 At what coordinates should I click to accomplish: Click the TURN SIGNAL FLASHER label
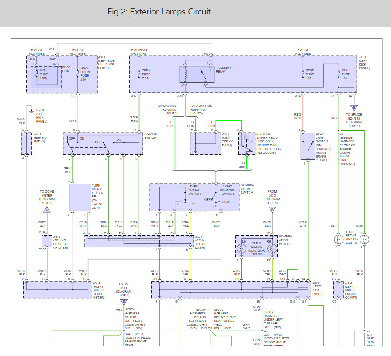tap(97, 197)
